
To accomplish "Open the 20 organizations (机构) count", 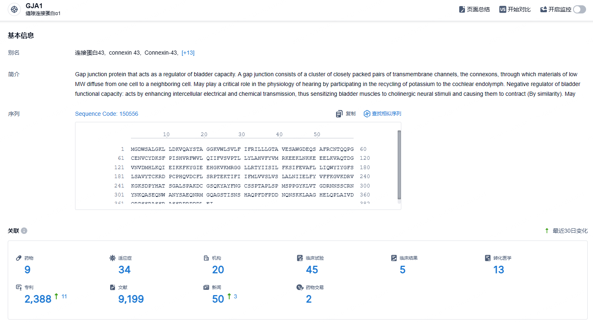I will (218, 269).
